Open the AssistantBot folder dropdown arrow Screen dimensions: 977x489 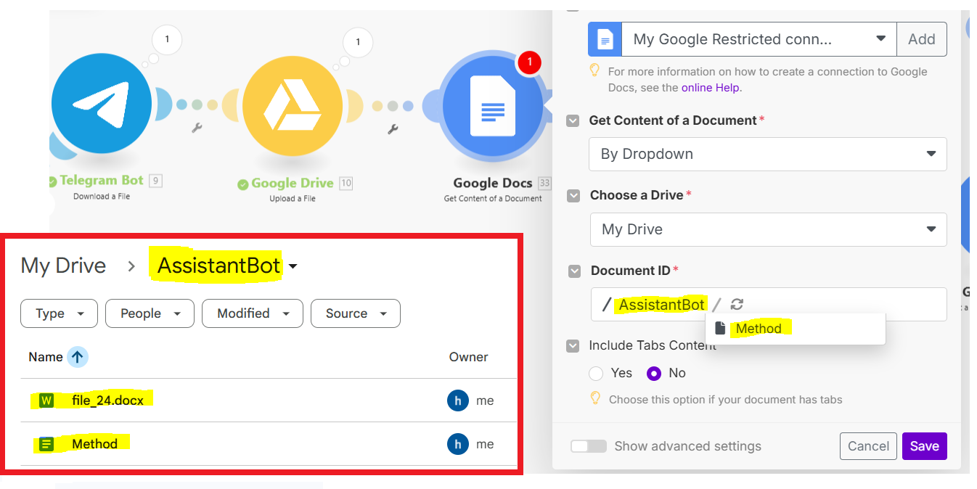pos(293,267)
